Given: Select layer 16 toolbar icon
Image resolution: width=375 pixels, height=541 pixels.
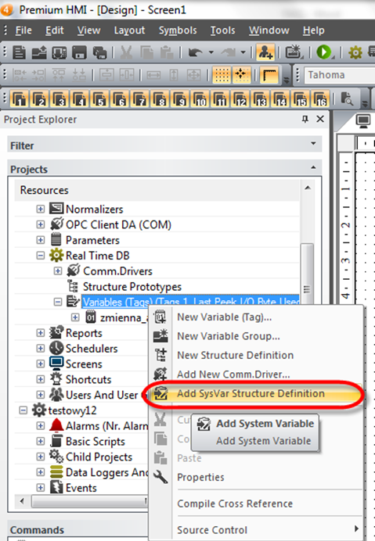Looking at the screenshot, I should point(320,99).
